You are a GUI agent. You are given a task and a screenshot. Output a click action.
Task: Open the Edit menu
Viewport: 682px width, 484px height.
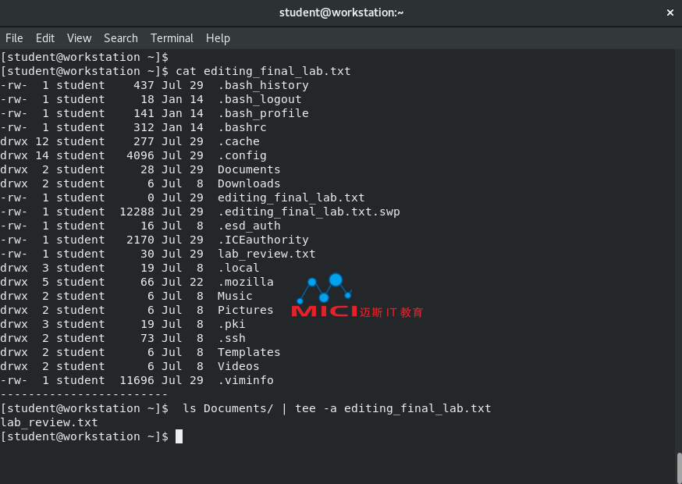pos(45,37)
